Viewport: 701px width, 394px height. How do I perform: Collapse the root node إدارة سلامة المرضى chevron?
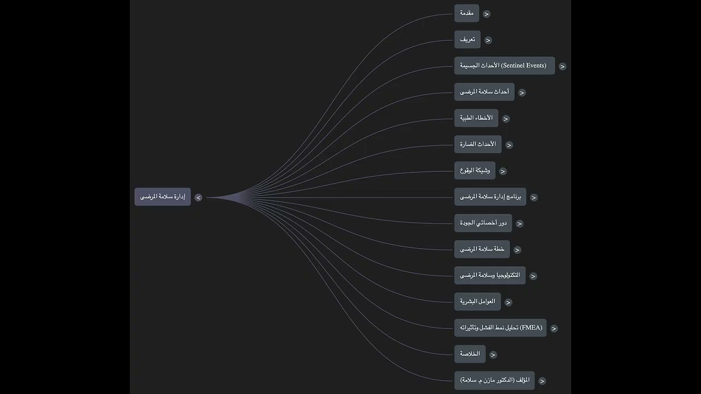click(198, 198)
